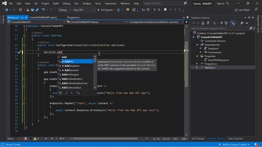Collapse the Dependencies node
The image size is (262, 147).
click(x=197, y=45)
